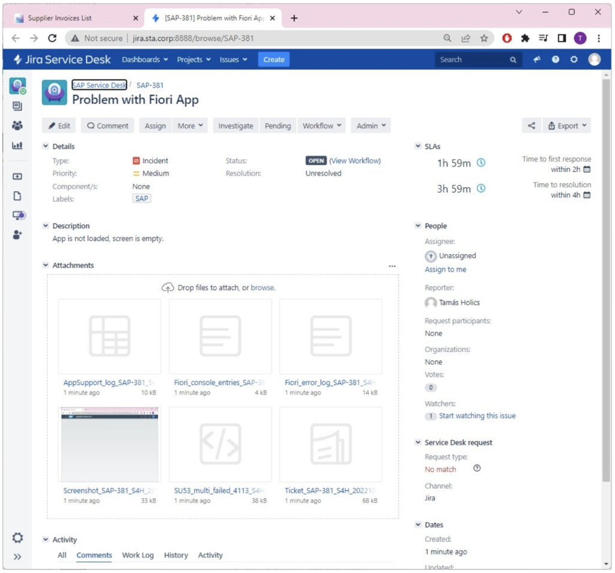615x573 pixels.
Task: Click the Assign button
Action: click(156, 126)
